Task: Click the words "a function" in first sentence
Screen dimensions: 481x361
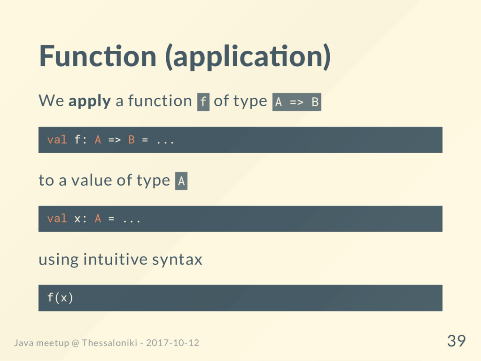Action: [x=154, y=101]
